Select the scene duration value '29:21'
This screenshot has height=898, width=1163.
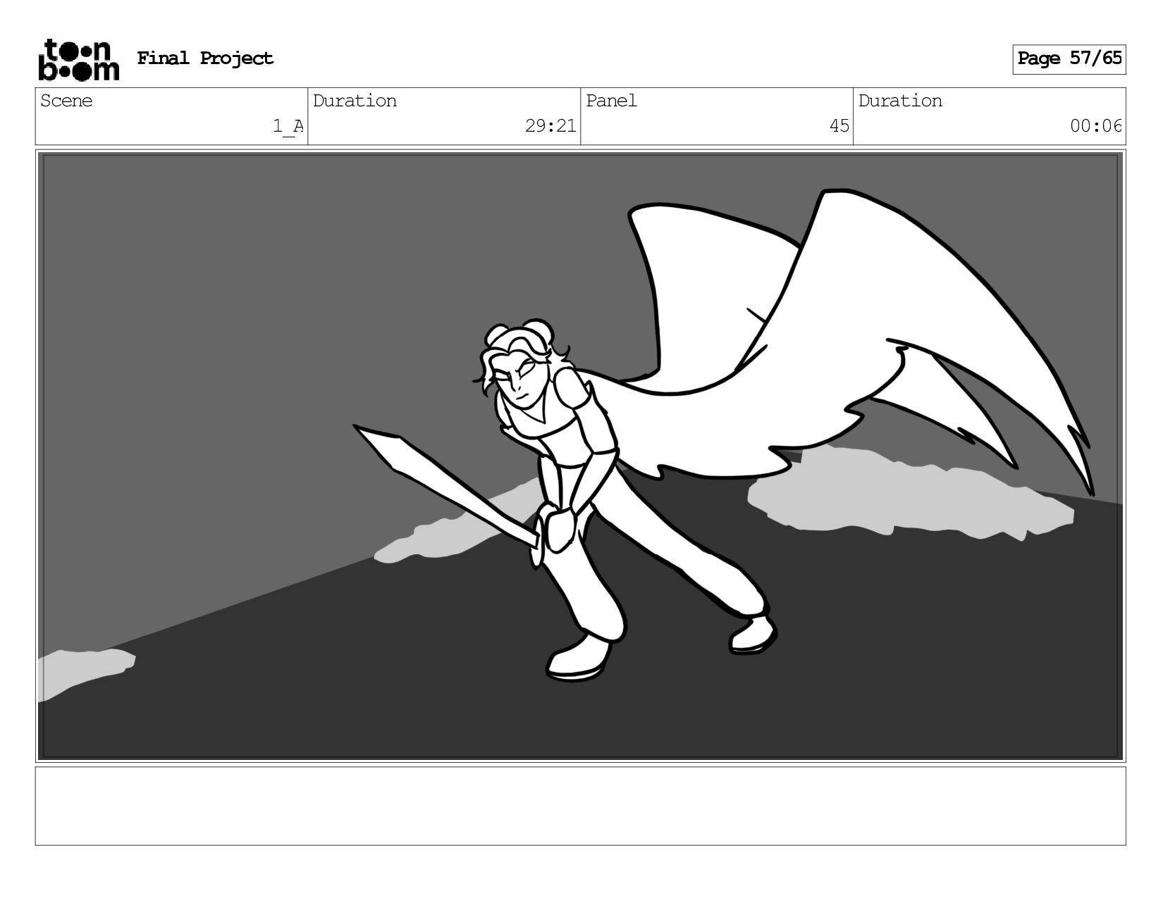tap(550, 126)
